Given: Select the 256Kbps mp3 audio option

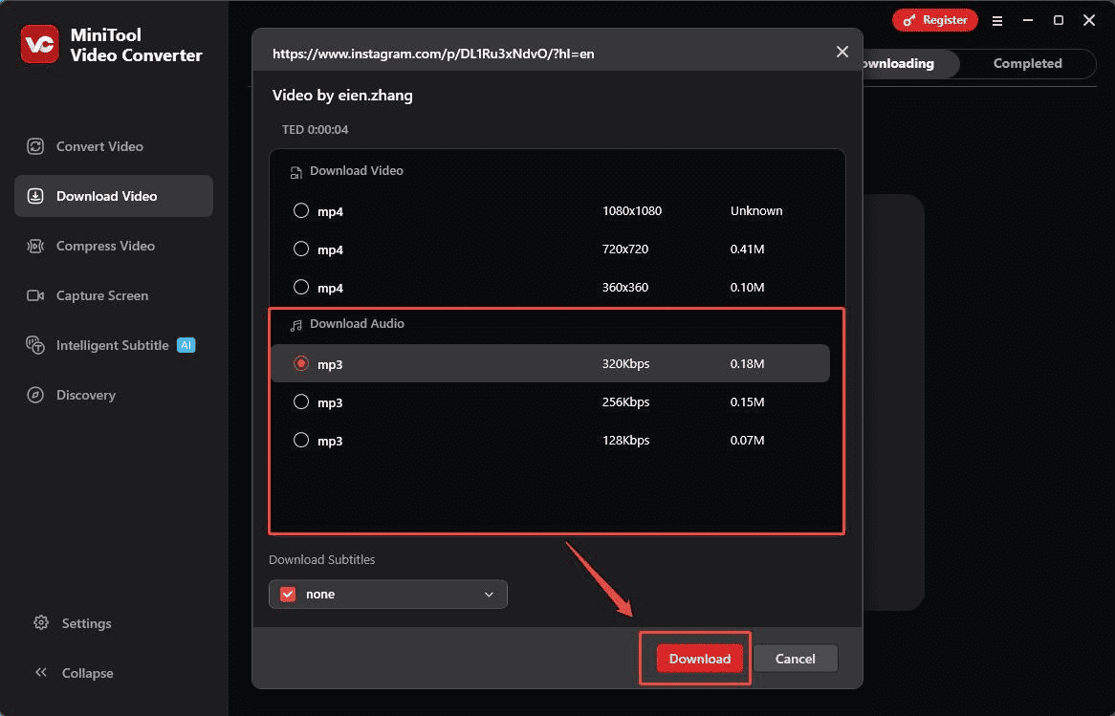Looking at the screenshot, I should (301, 401).
